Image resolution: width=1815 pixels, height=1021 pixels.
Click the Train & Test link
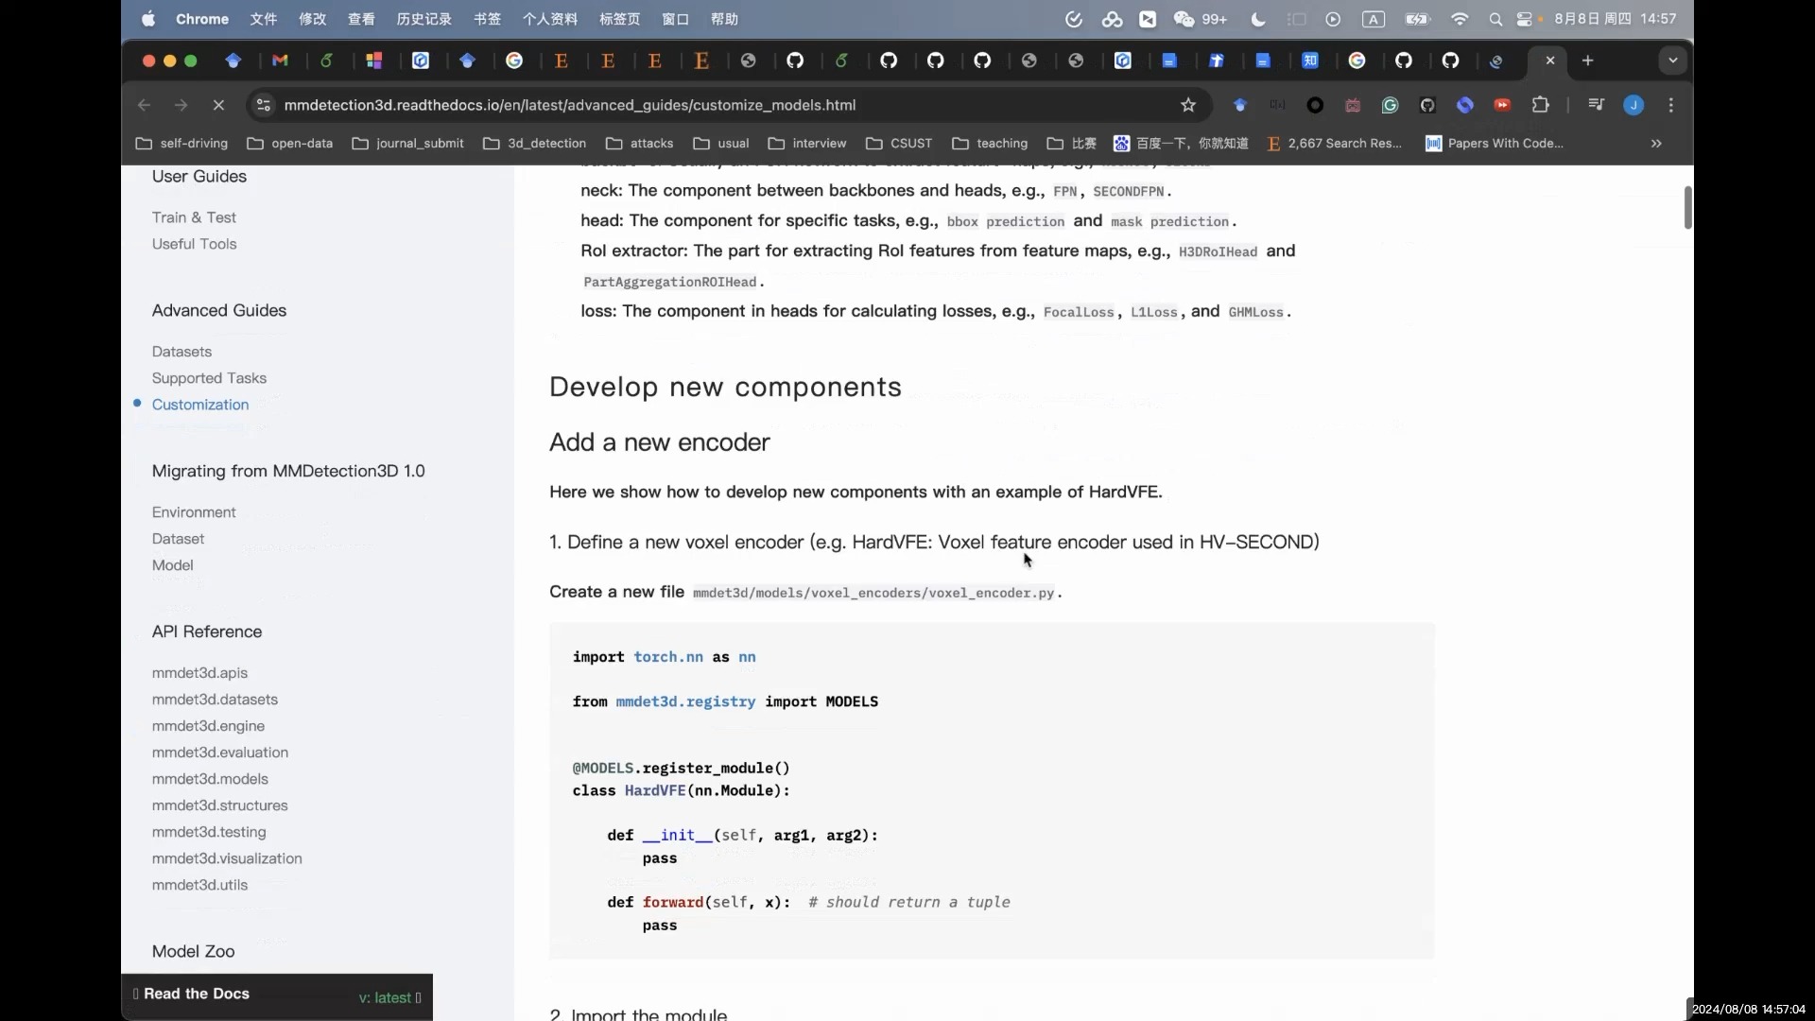coord(193,216)
